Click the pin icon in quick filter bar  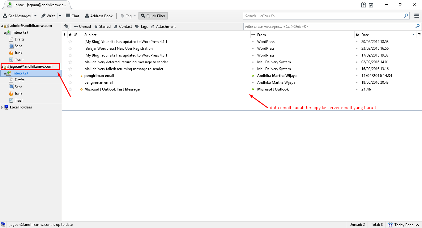[x=66, y=26]
